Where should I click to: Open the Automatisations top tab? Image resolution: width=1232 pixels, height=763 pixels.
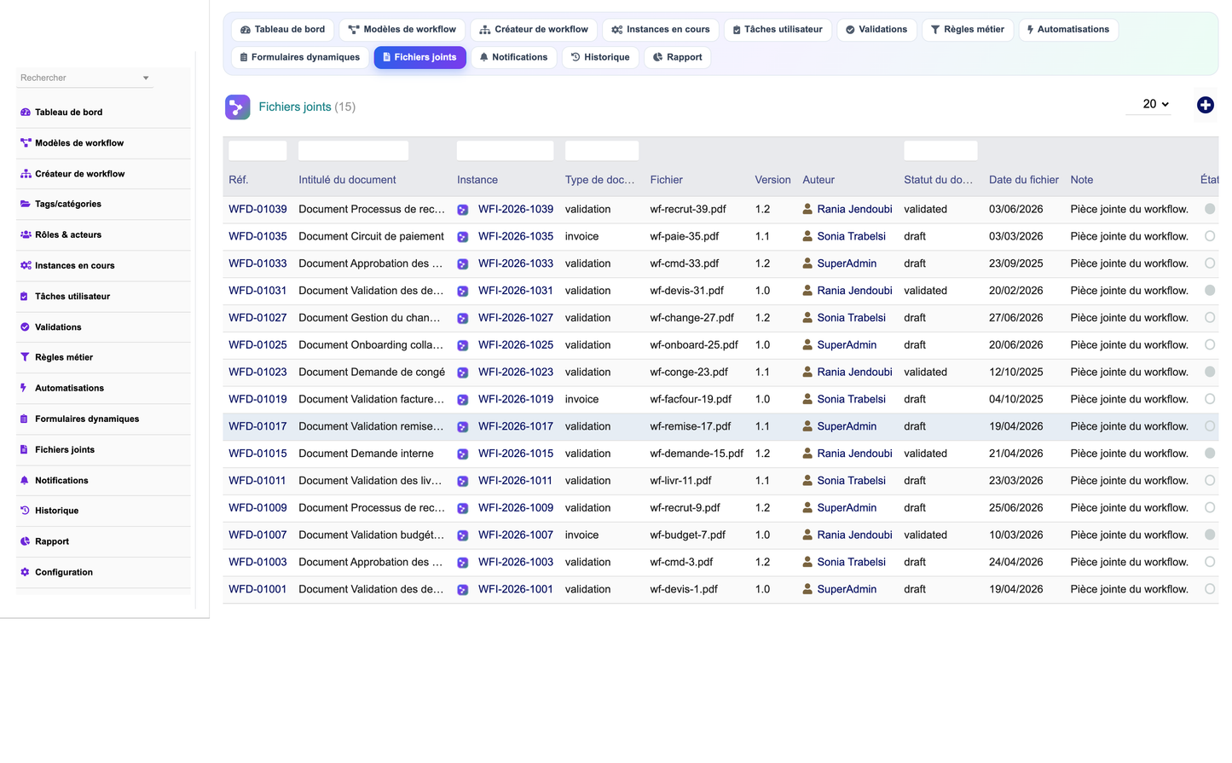click(1068, 30)
